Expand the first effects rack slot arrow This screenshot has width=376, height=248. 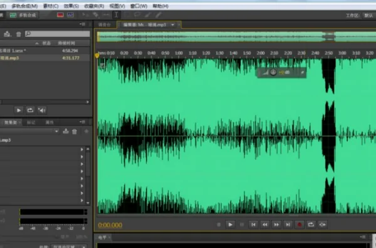(x=81, y=149)
